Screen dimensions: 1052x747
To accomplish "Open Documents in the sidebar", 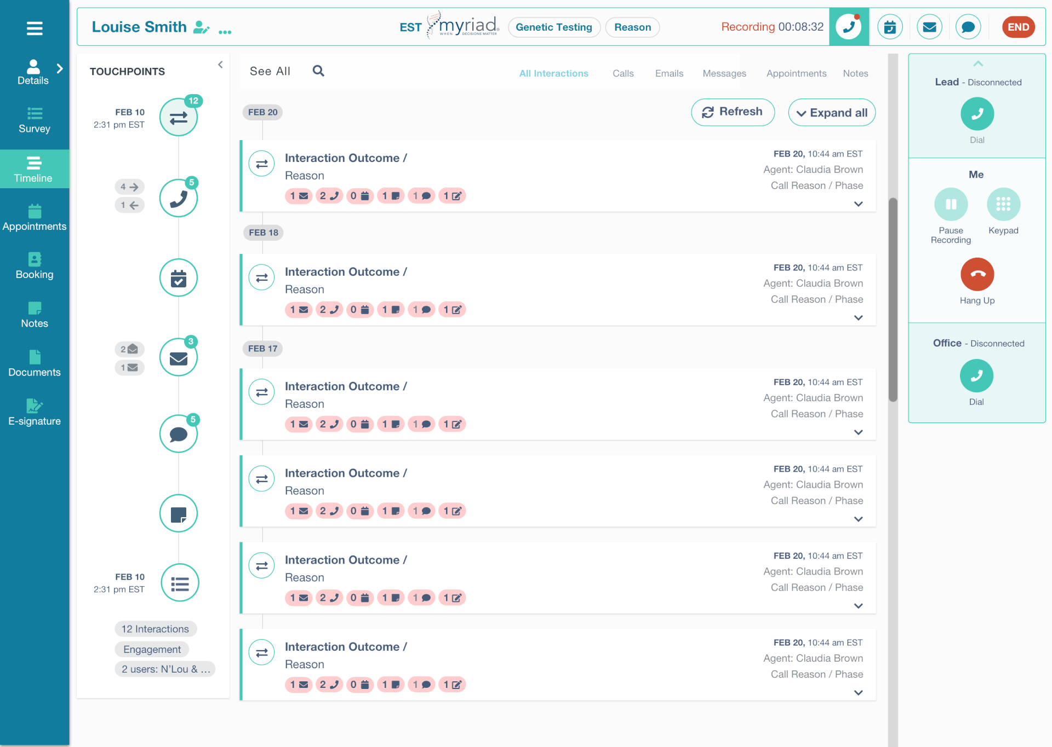I will point(35,363).
